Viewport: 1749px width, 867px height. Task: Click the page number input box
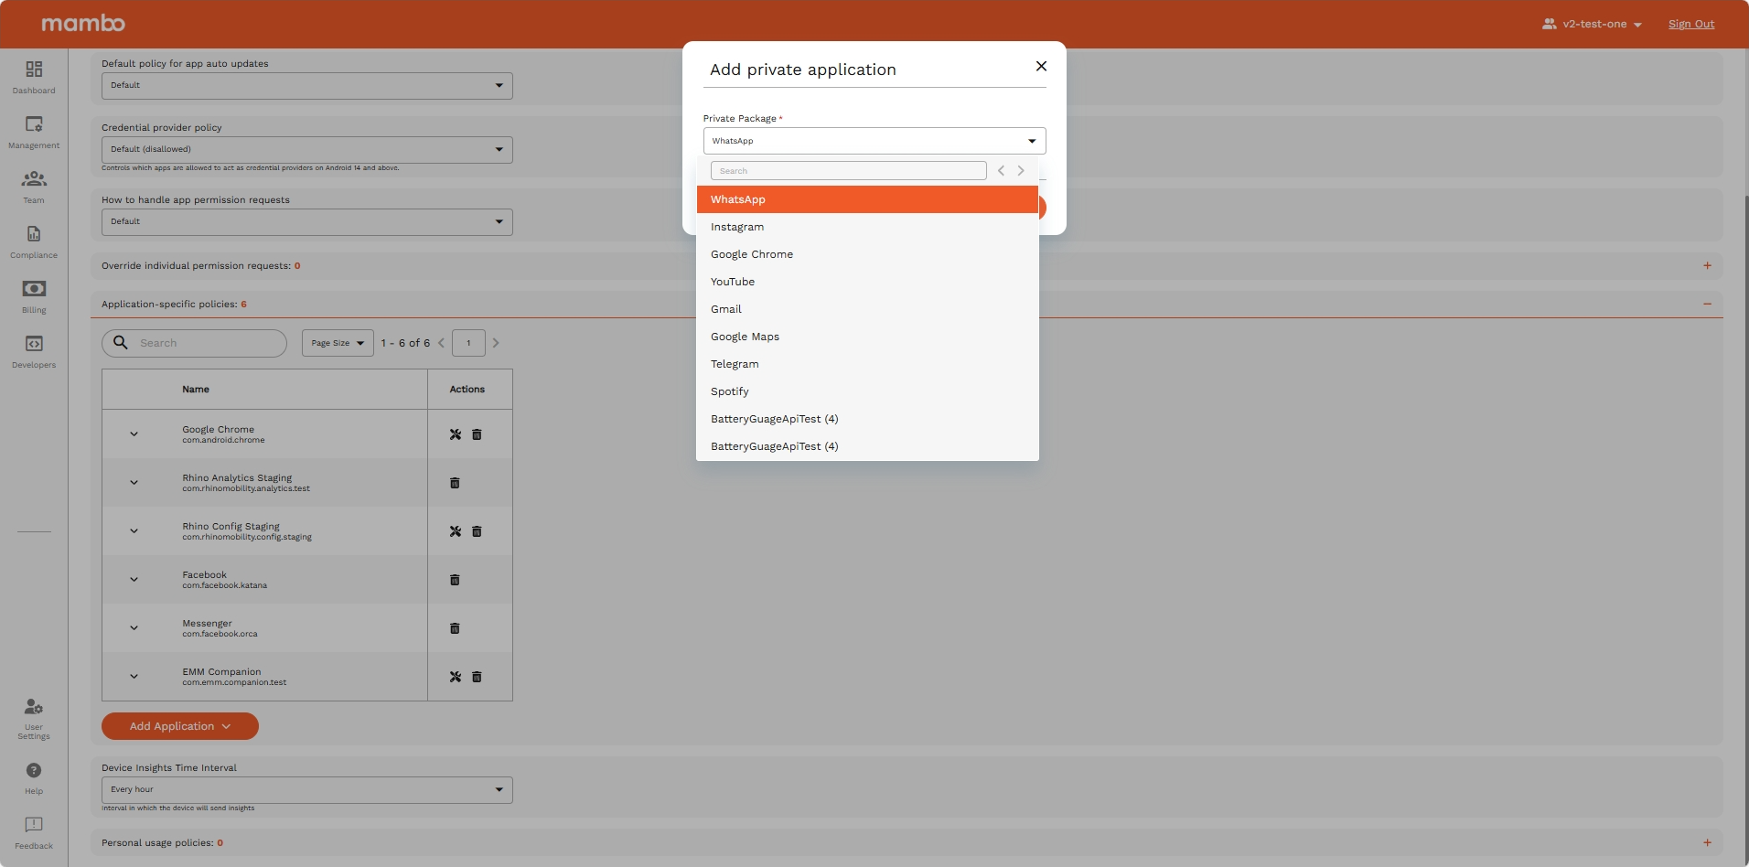point(468,343)
